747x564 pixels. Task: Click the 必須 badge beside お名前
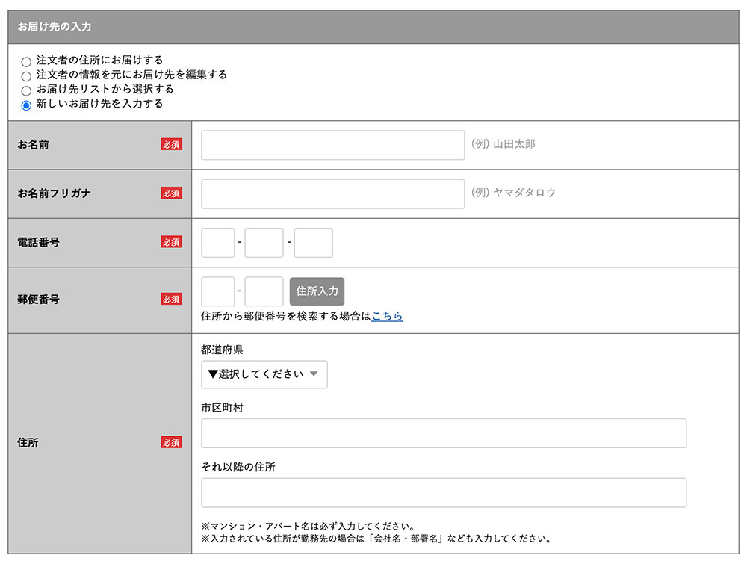[x=171, y=145]
